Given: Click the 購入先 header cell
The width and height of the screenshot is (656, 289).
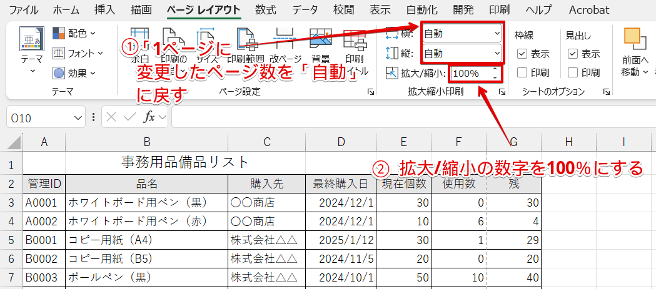Looking at the screenshot, I should (x=267, y=184).
